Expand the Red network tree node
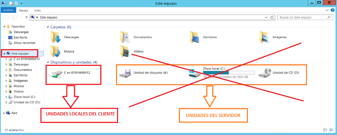 [4, 113]
